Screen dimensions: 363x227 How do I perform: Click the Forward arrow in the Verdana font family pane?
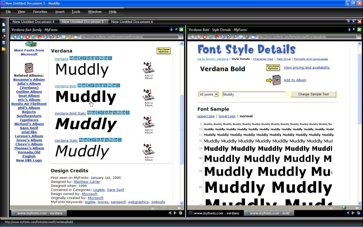(x=21, y=37)
